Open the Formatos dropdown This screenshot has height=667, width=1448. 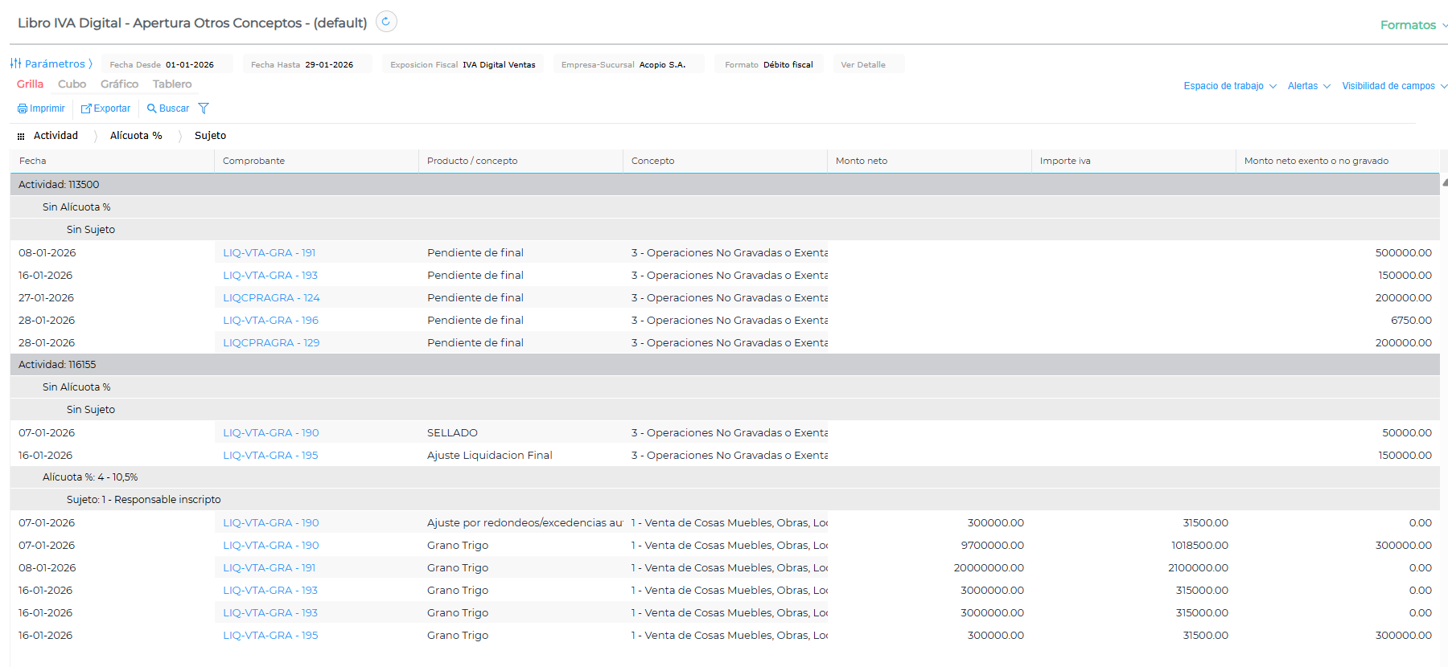(x=1413, y=25)
